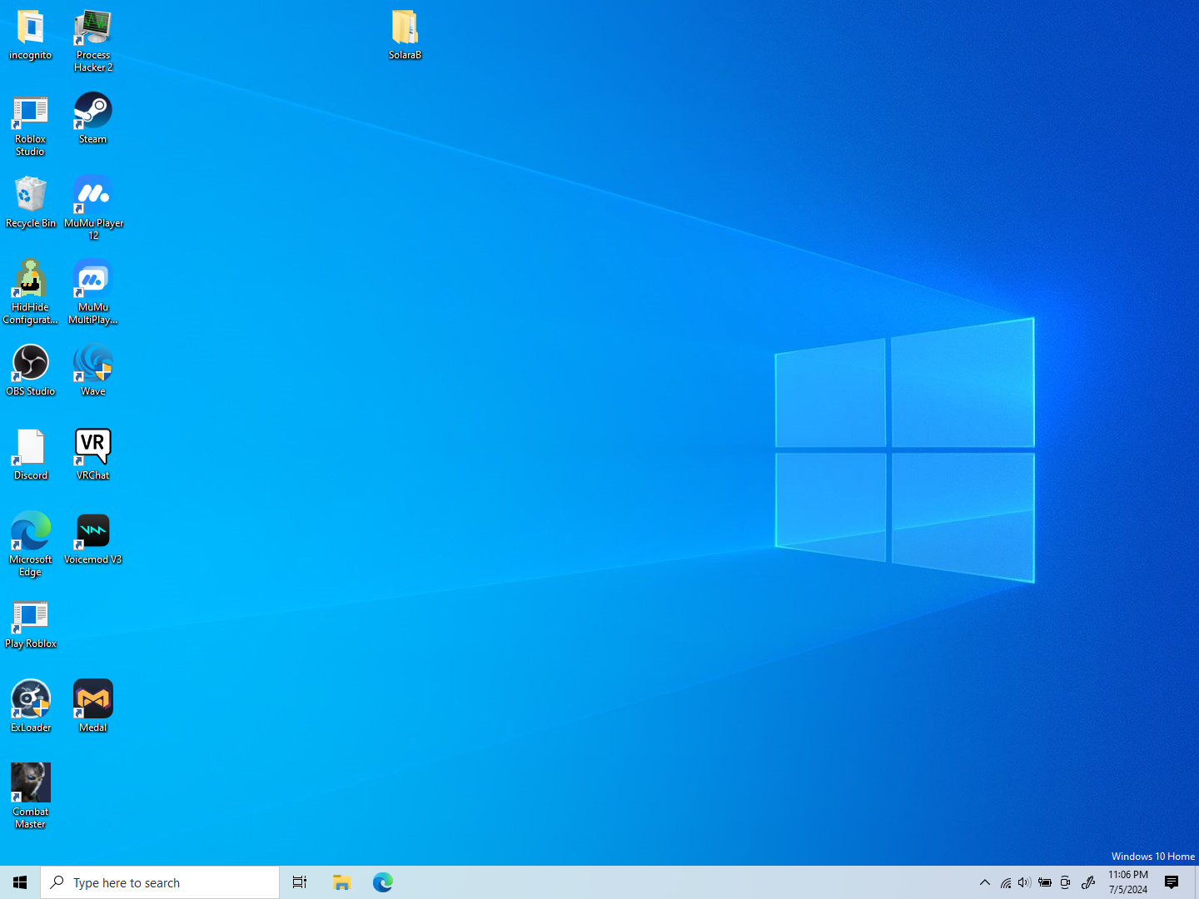Open File Explorer from the taskbar

coord(341,882)
